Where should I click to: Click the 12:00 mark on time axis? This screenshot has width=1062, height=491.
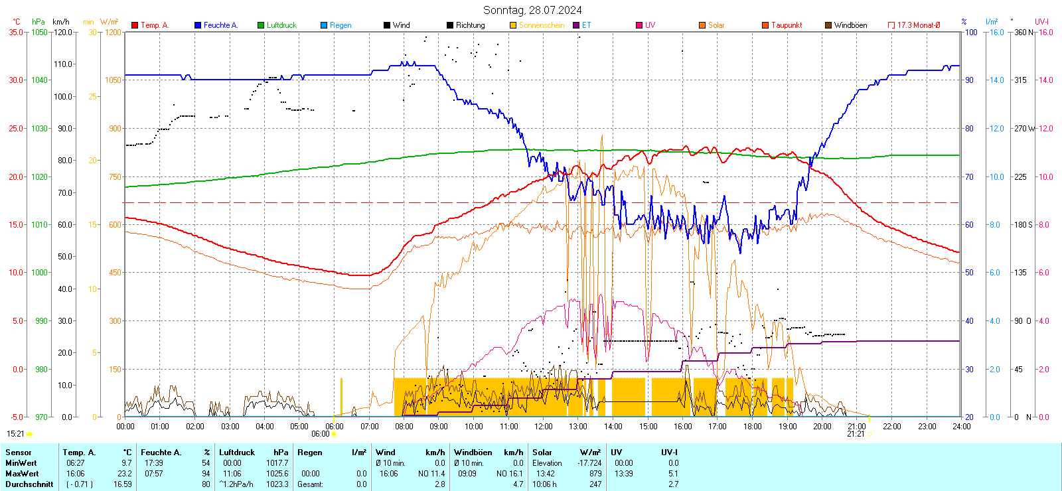point(543,427)
